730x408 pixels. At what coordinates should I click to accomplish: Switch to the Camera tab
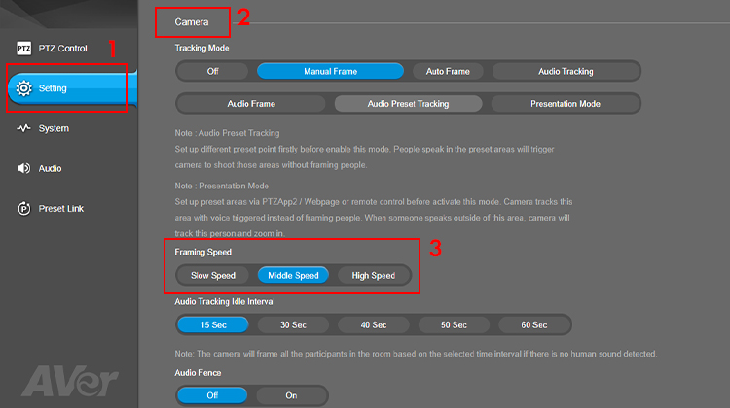pyautogui.click(x=191, y=20)
